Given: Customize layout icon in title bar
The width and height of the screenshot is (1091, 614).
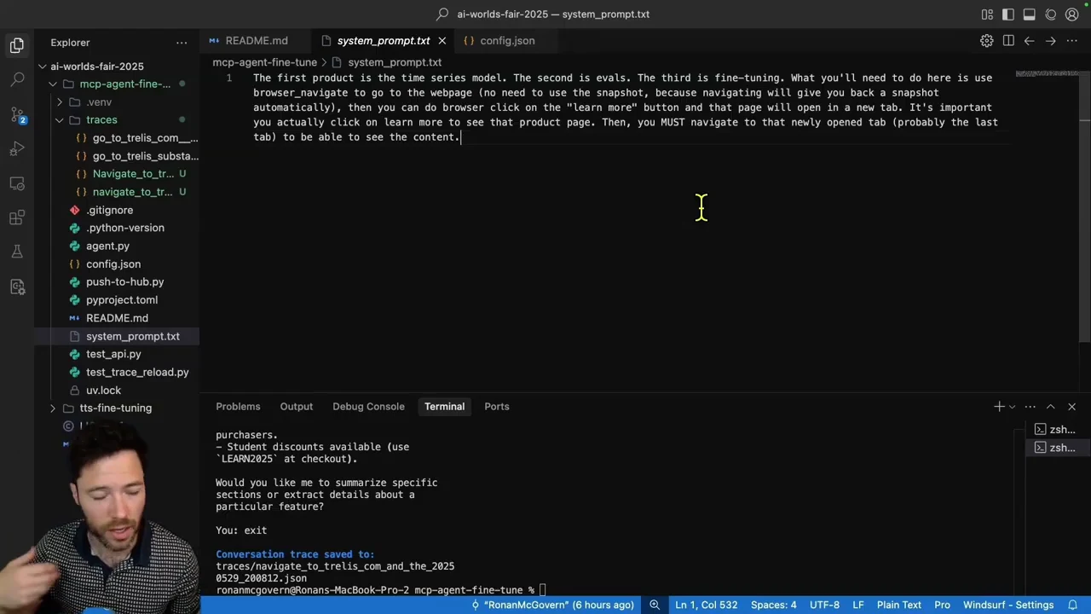Looking at the screenshot, I should (987, 14).
